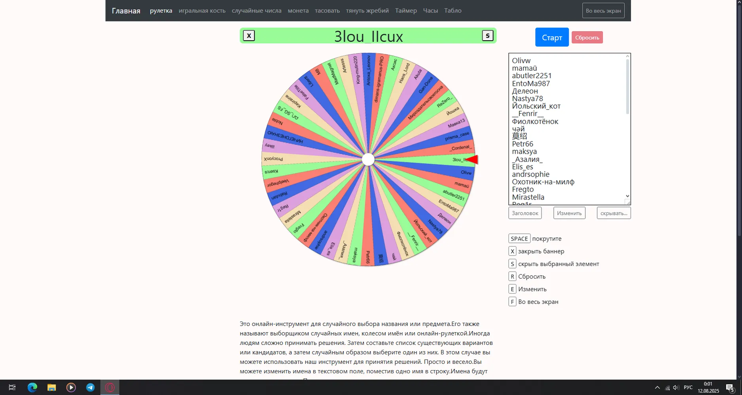Click the white wheel center hub
Viewport: 742px width, 395px height.
coord(368,160)
